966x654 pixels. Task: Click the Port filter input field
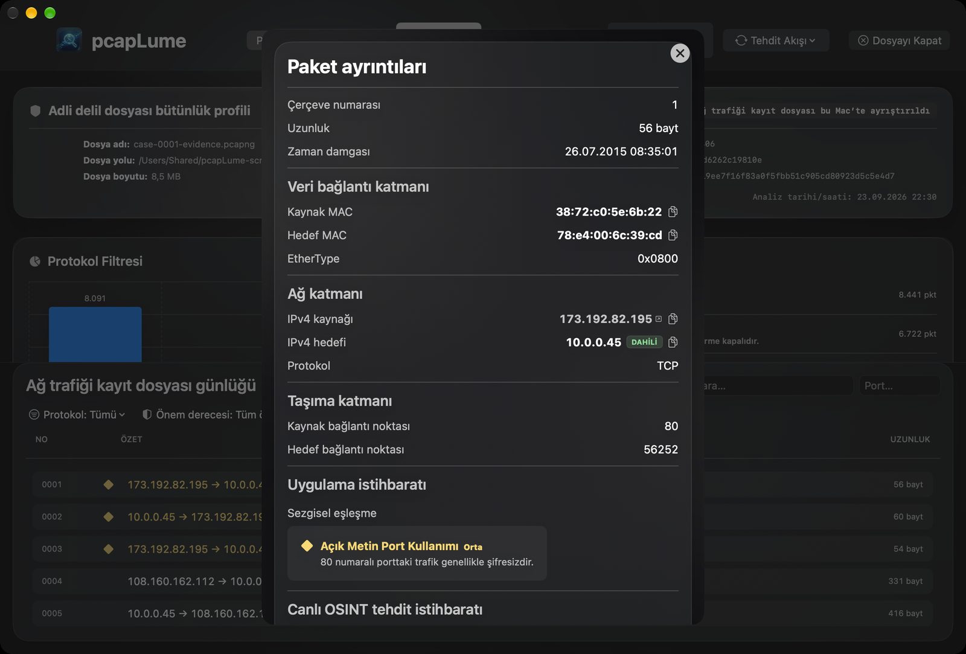pyautogui.click(x=900, y=386)
